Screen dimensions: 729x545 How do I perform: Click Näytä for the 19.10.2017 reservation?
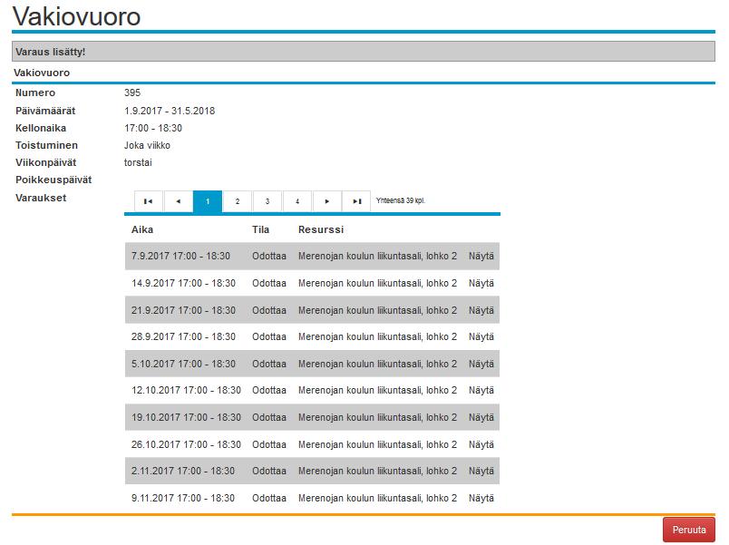[481, 417]
